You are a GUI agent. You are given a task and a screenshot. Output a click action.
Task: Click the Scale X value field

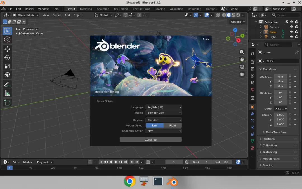[x=280, y=115]
